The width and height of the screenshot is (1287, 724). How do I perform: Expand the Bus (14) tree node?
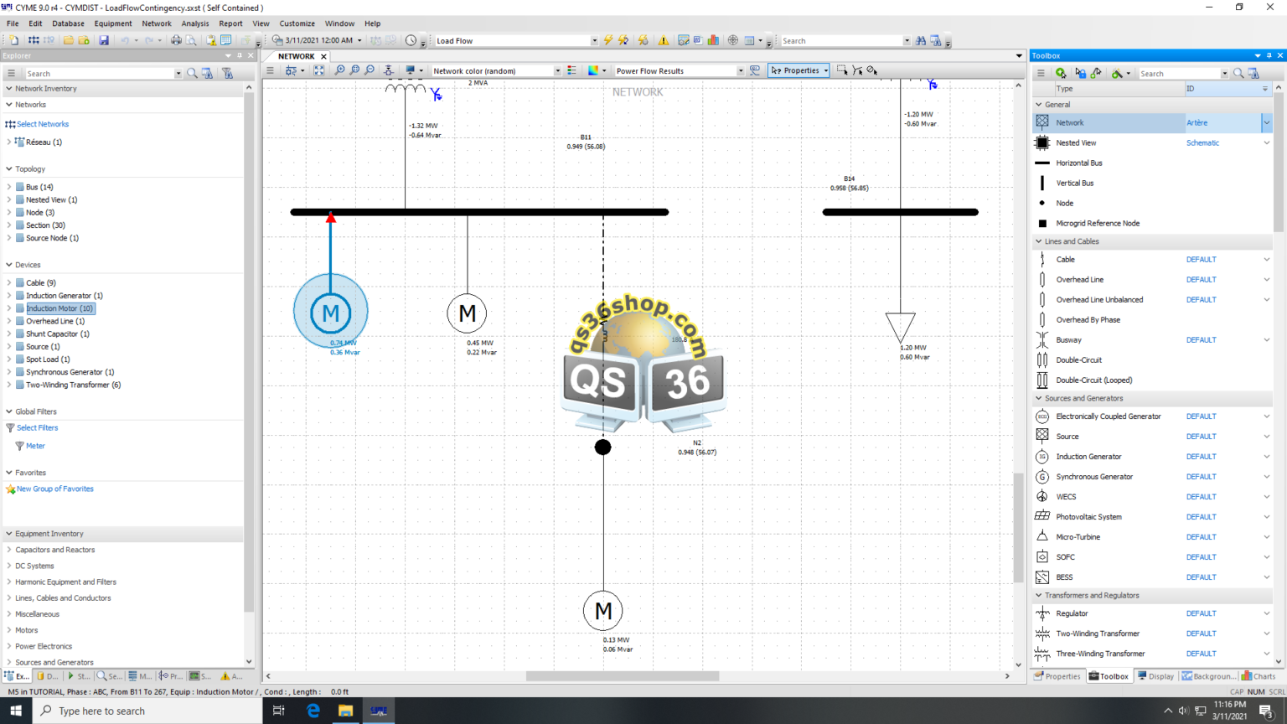coord(9,187)
